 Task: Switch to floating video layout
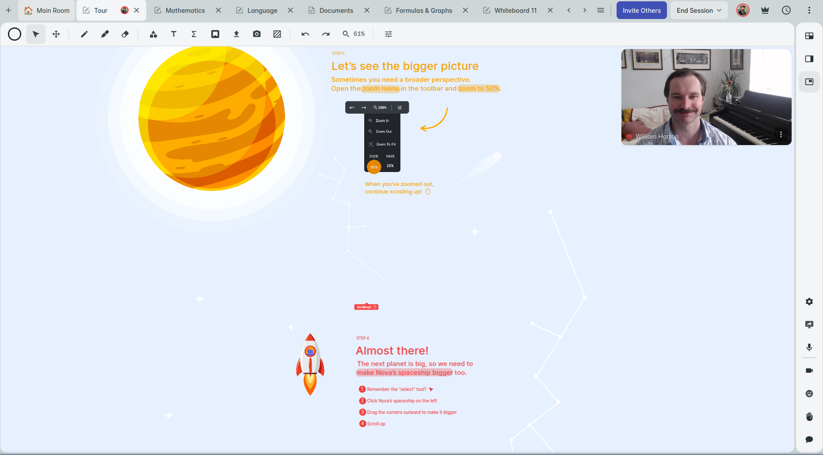point(809,82)
